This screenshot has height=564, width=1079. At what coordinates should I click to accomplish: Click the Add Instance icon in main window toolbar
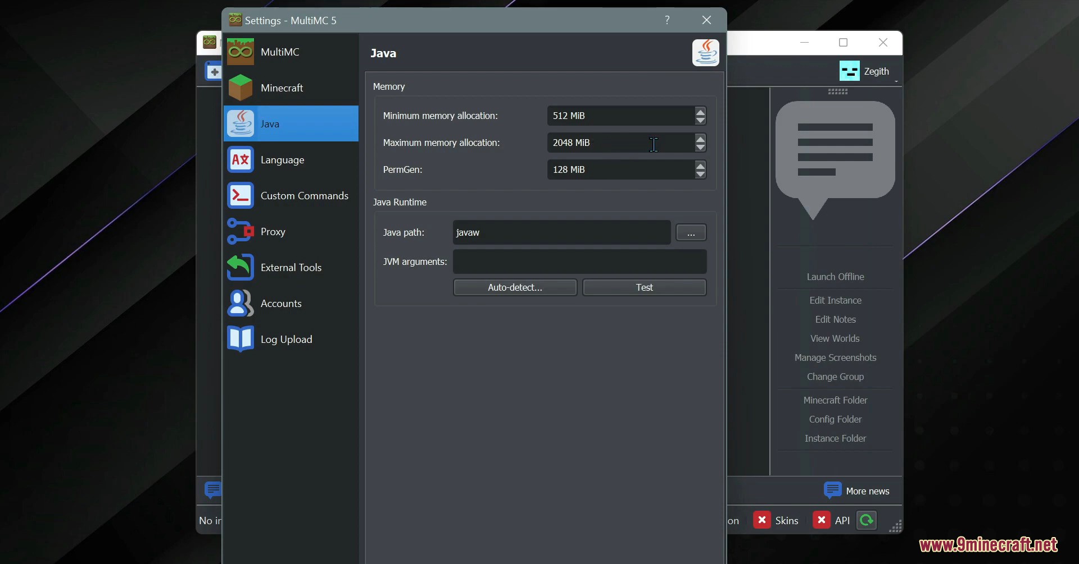click(x=214, y=72)
